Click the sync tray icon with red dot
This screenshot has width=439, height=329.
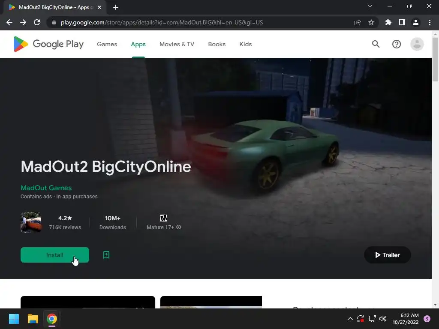(x=360, y=319)
